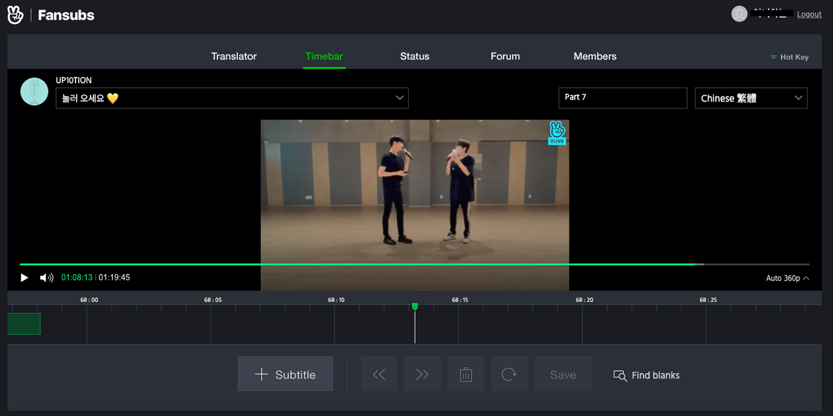Seek on the green video progress bar
The height and width of the screenshot is (416, 833).
[415, 264]
